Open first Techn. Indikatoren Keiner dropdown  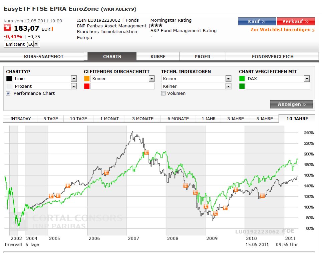click(196, 79)
